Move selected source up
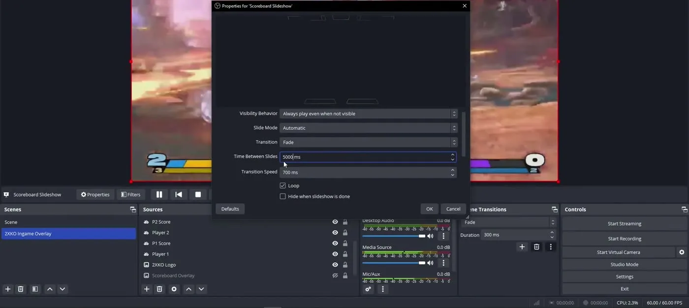Image resolution: width=689 pixels, height=308 pixels. pos(188,289)
